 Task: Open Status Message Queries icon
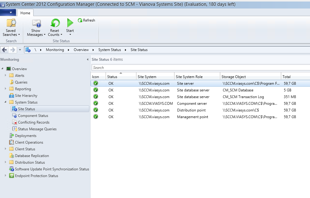click(14, 129)
